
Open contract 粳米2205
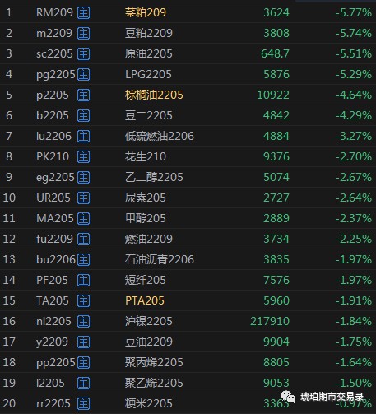click(x=149, y=403)
